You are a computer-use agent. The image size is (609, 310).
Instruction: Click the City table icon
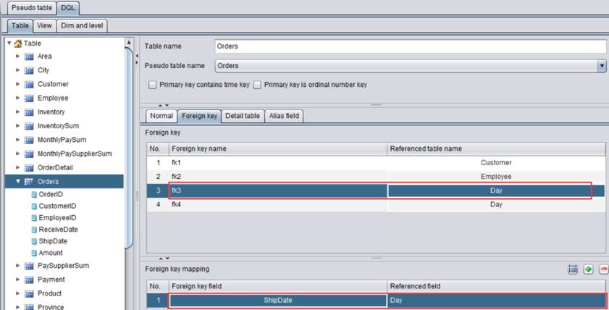29,71
